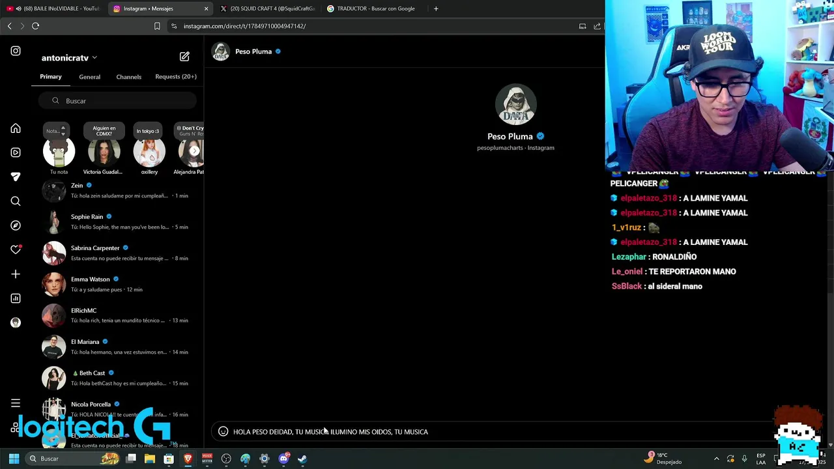Viewport: 834px width, 469px height.
Task: Open profile avatar icon in sidebar
Action: (x=16, y=322)
